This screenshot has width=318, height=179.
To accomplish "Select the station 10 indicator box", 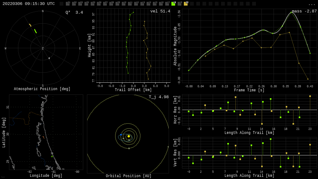I will click(124, 4).
